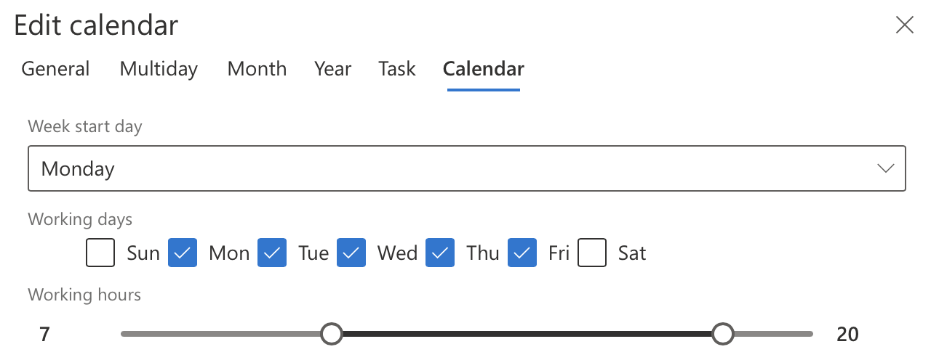Click the Monday text in combo box
The width and height of the screenshot is (931, 360).
[x=78, y=169]
